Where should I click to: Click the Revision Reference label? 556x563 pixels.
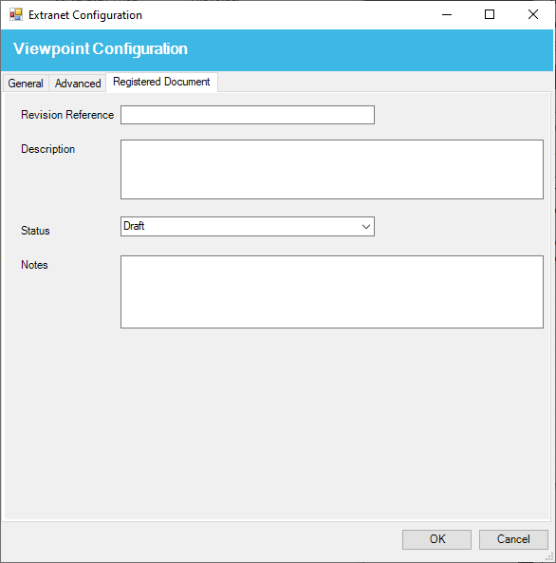(x=67, y=115)
